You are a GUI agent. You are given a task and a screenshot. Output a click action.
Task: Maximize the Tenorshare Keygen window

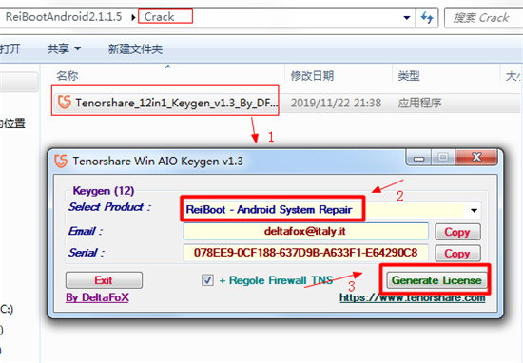[x=443, y=158]
